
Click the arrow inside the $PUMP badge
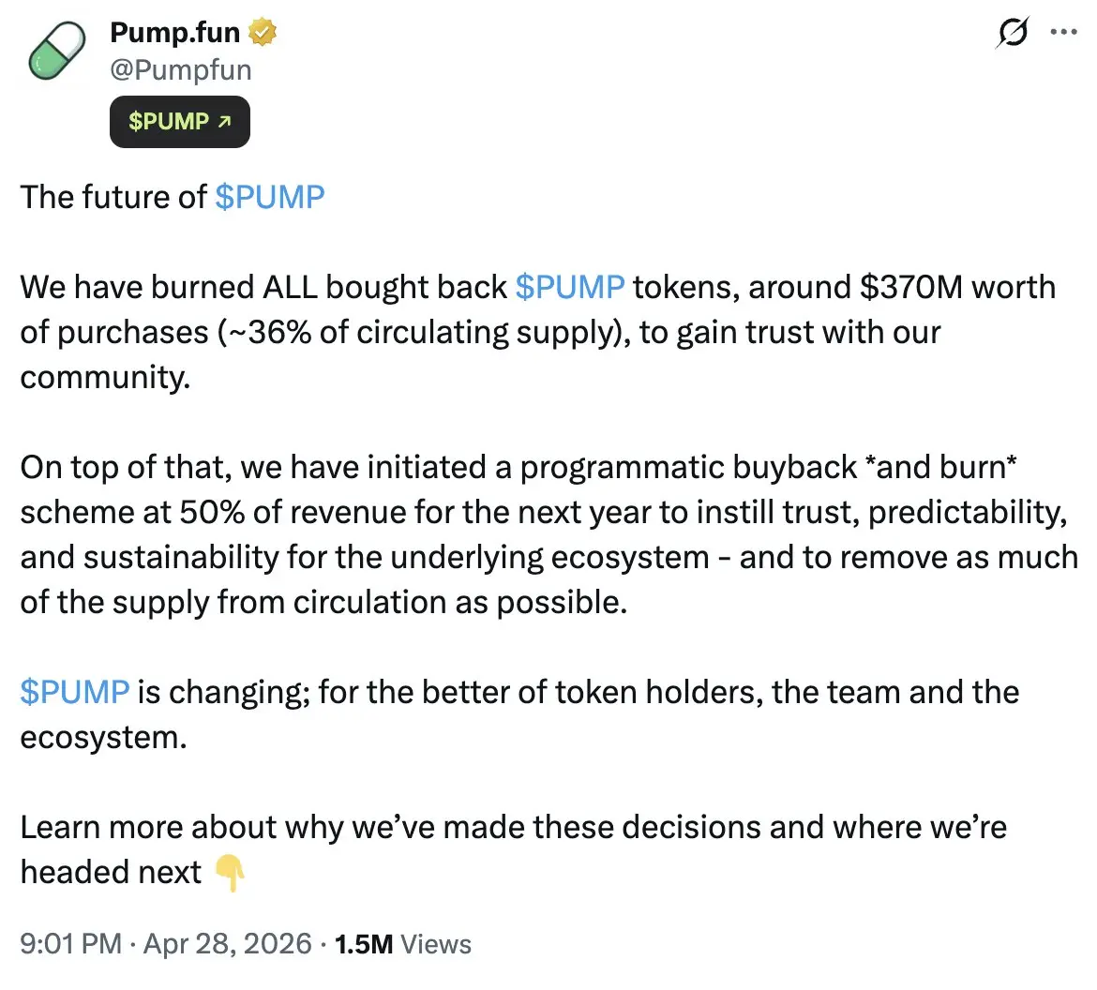tap(225, 122)
